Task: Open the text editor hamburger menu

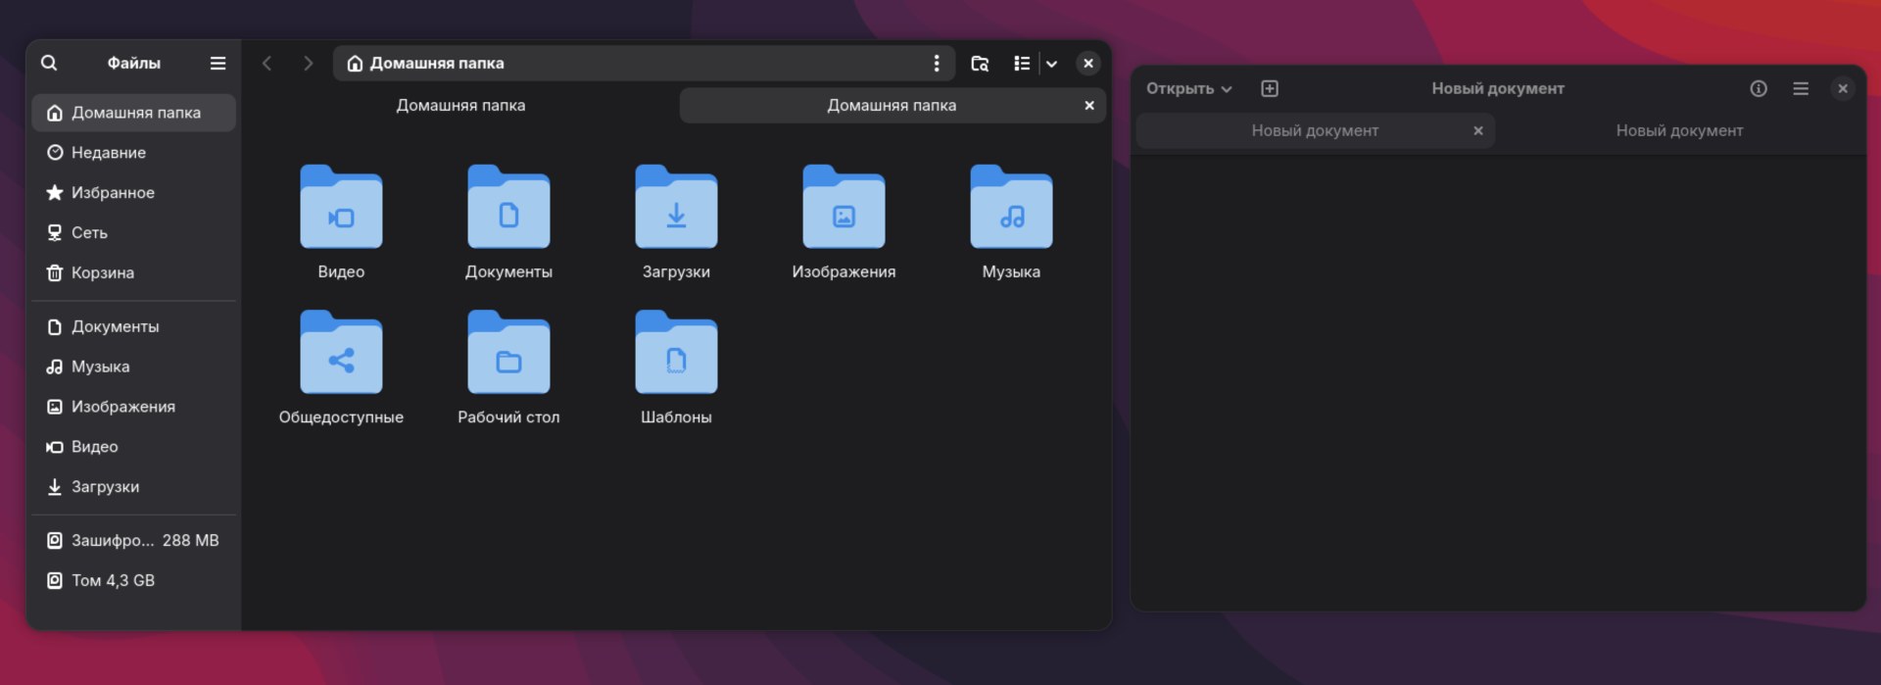Action: 1800,88
